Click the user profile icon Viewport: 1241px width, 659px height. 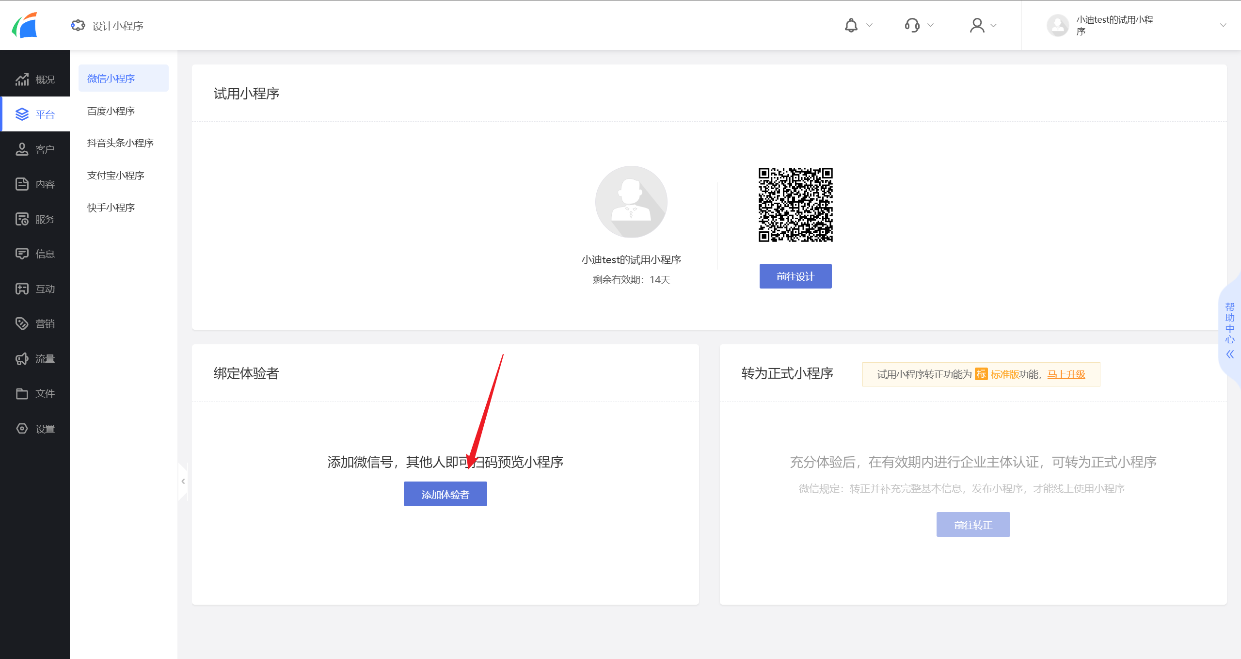977,25
